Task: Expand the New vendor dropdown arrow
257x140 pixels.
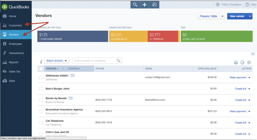Action: (x=250, y=16)
